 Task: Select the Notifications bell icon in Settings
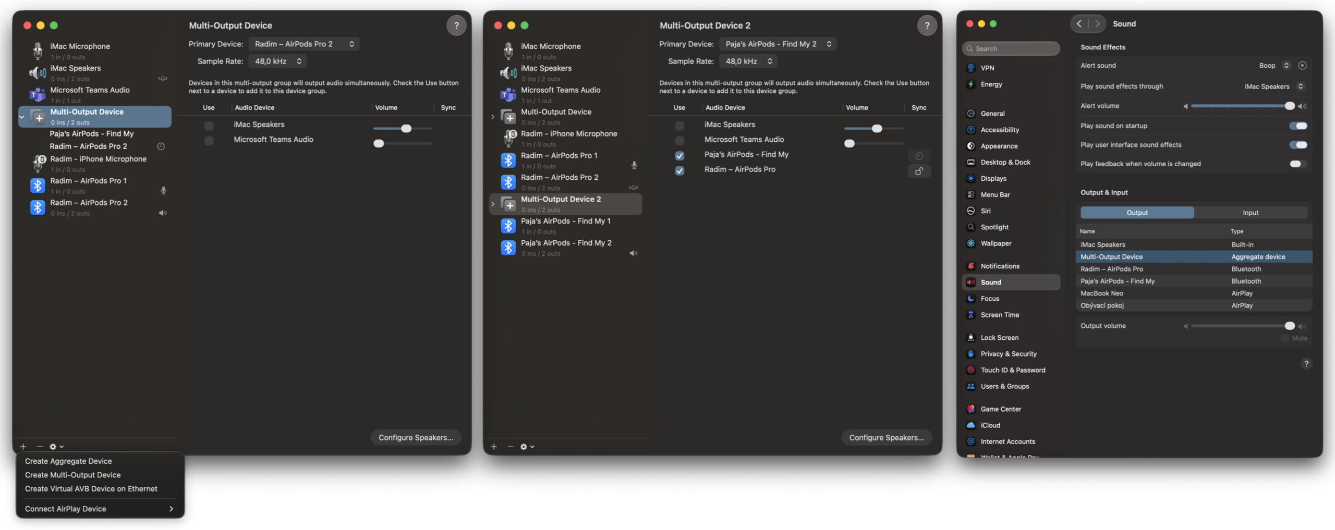point(970,266)
